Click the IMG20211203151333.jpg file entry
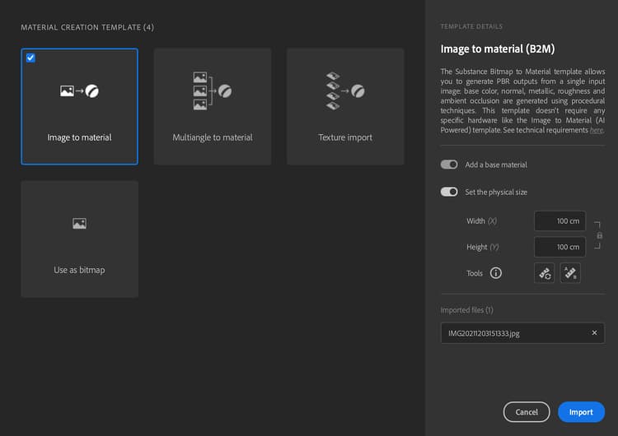The height and width of the screenshot is (436, 618). (522, 333)
